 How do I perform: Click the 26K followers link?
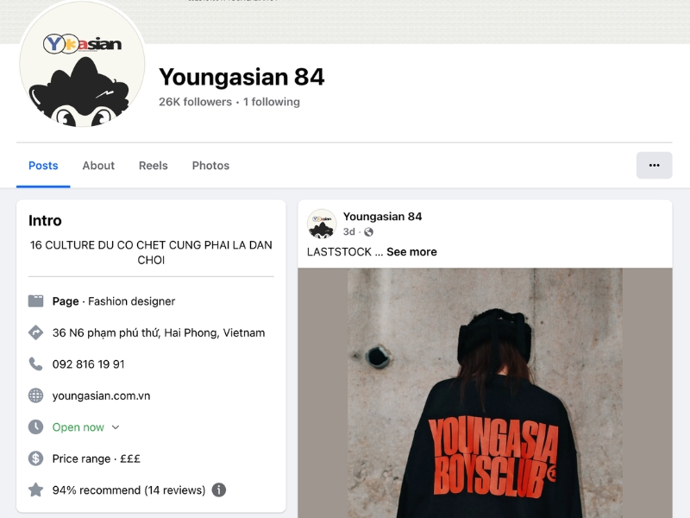[195, 102]
